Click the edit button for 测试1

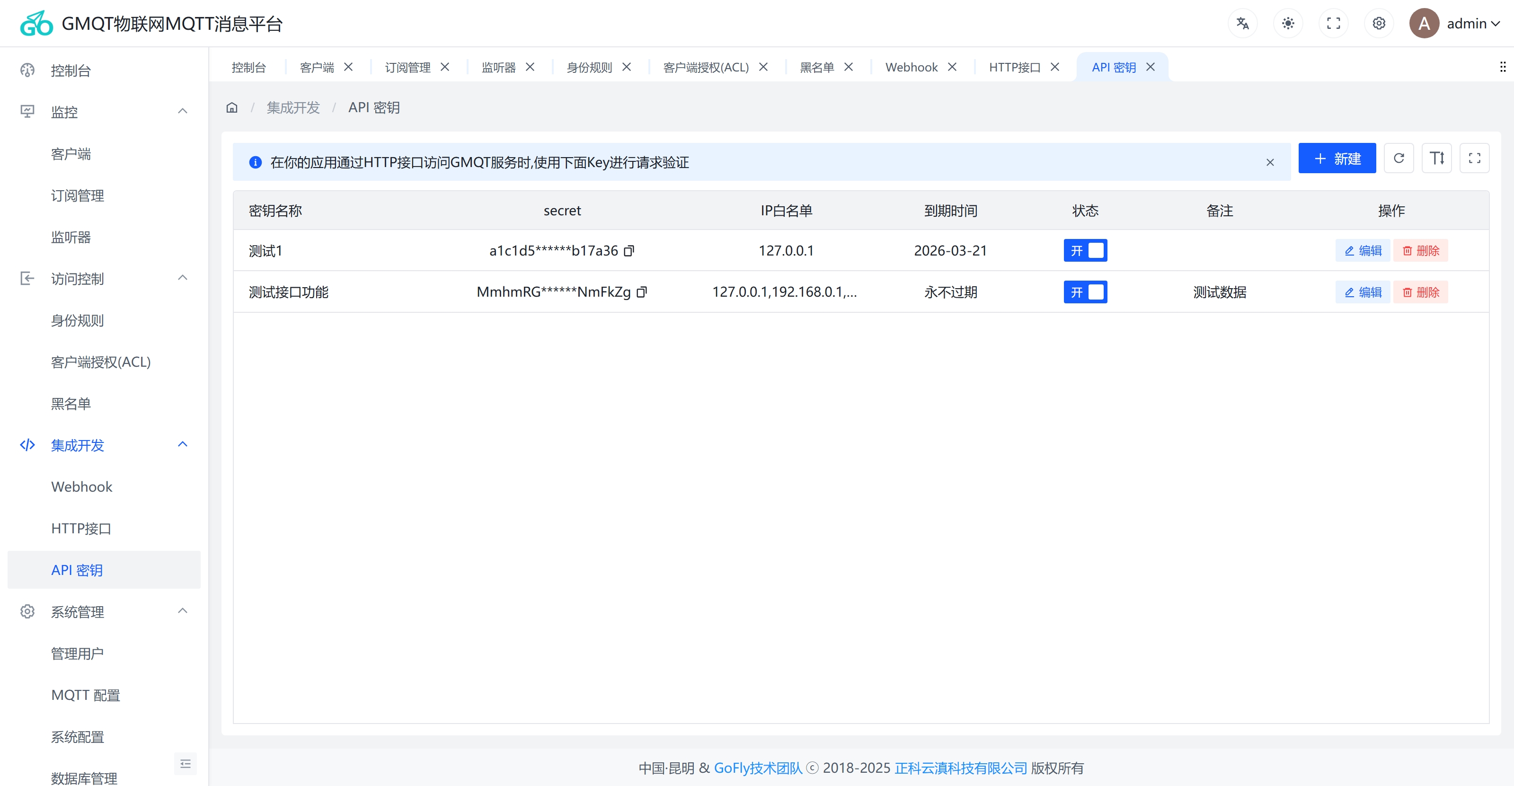[x=1363, y=250]
